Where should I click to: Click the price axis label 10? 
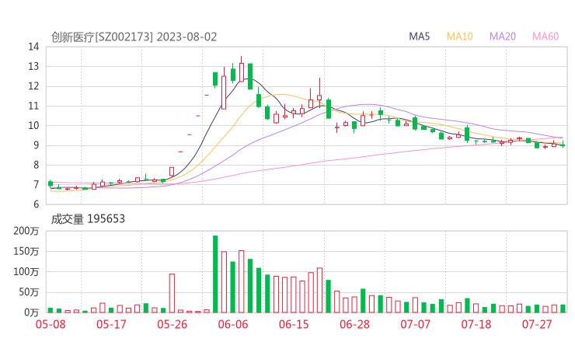click(x=33, y=125)
